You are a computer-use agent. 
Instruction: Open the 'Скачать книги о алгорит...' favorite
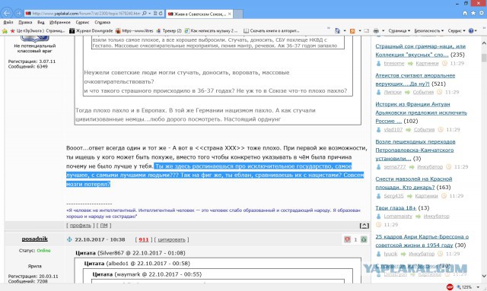click(x=271, y=30)
